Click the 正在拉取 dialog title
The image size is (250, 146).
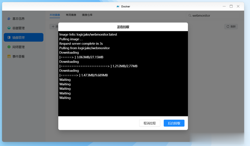123,27
